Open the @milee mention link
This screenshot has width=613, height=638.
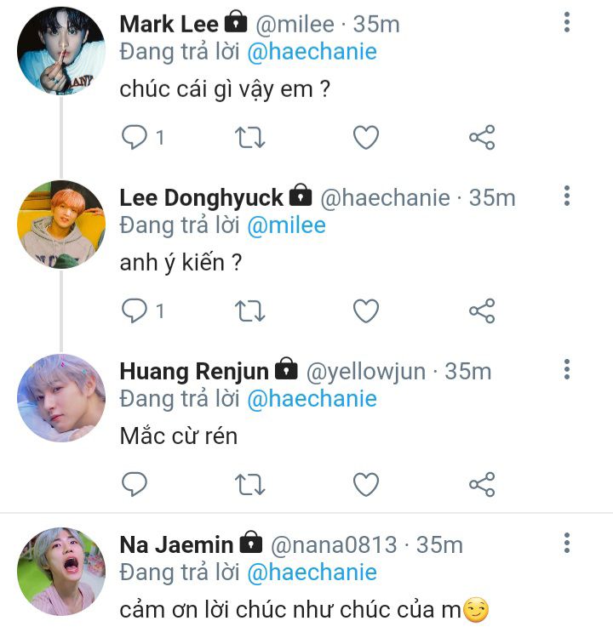point(286,225)
